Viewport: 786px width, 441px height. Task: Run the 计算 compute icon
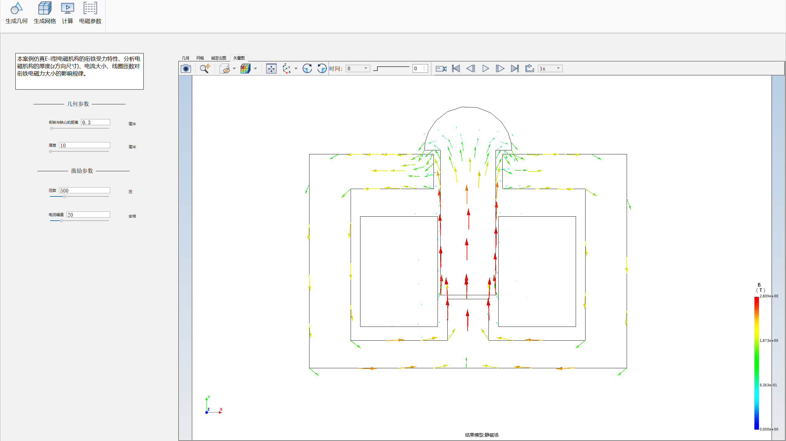coord(68,13)
